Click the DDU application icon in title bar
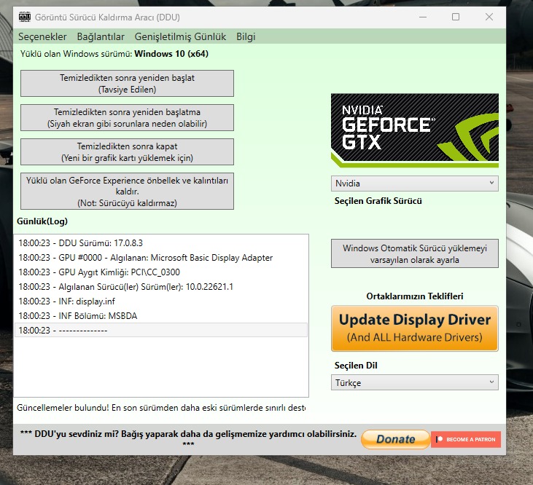Viewport: 533px width, 485px height. 25,17
